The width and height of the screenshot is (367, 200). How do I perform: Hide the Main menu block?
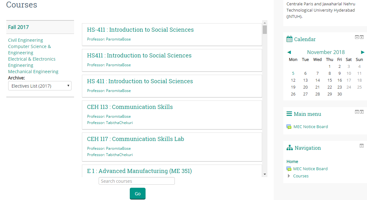coord(357,112)
